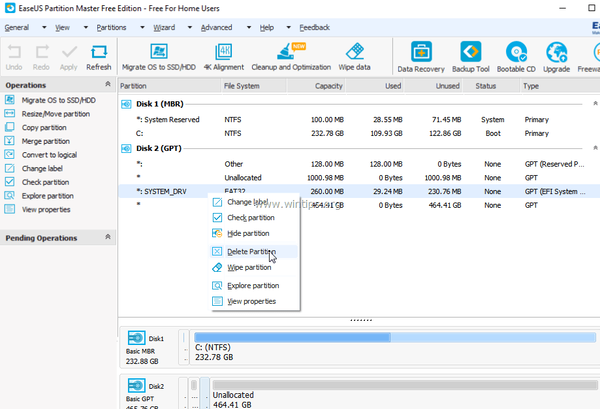Select the SYSTEM_DRV partition row

click(359, 191)
